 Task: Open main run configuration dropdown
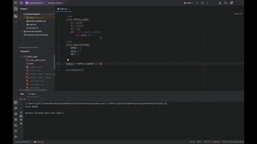point(189,3)
